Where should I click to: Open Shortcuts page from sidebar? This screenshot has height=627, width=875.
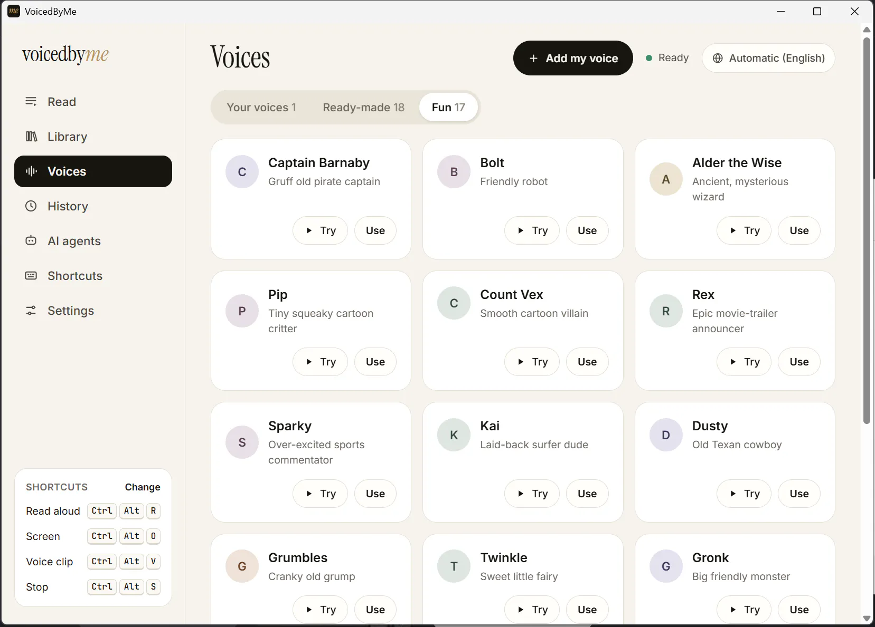(x=93, y=276)
